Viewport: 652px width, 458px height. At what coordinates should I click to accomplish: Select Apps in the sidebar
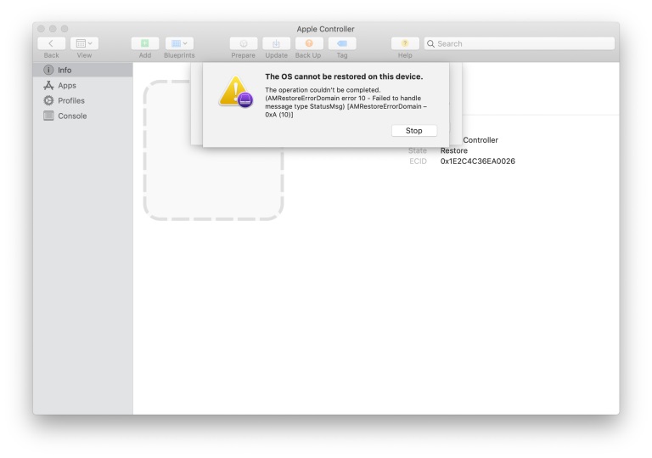click(x=82, y=85)
